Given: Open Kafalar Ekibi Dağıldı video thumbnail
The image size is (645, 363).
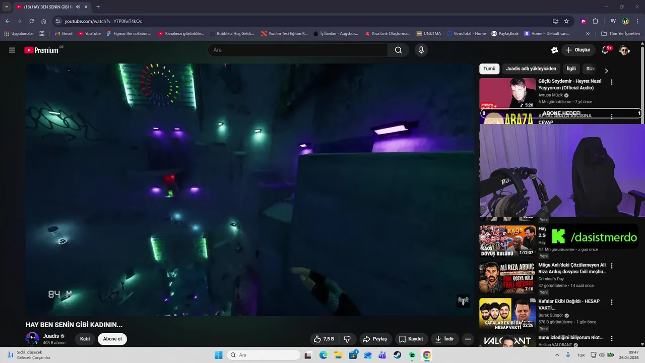Looking at the screenshot, I should [x=507, y=314].
